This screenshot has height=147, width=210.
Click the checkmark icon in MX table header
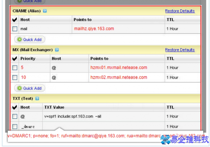(x=15, y=58)
